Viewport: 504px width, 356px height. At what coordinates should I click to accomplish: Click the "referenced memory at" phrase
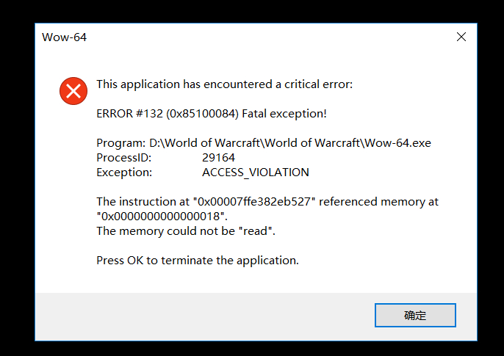pyautogui.click(x=378, y=202)
